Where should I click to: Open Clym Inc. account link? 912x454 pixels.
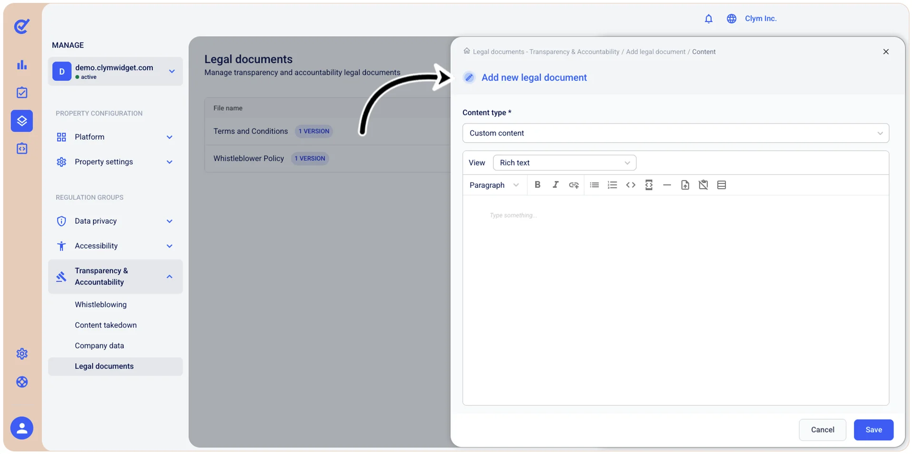[760, 19]
